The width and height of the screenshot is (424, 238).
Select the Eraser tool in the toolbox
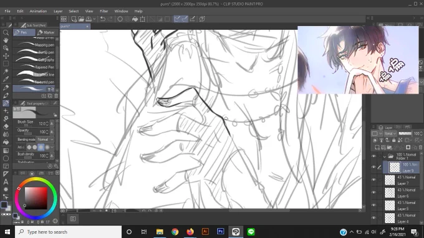tap(6, 126)
